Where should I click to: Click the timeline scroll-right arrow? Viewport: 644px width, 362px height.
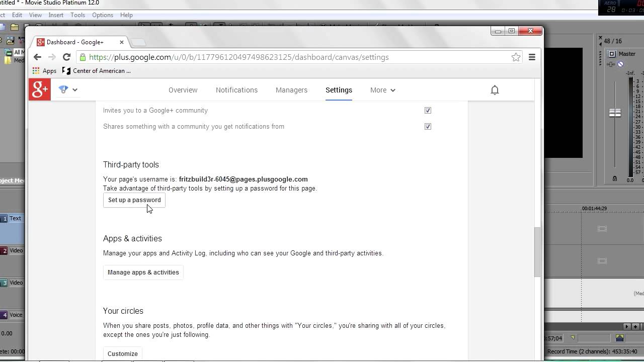coord(627,327)
